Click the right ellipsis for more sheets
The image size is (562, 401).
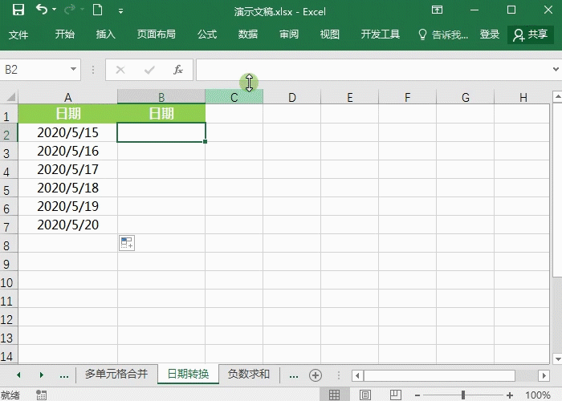(x=294, y=375)
